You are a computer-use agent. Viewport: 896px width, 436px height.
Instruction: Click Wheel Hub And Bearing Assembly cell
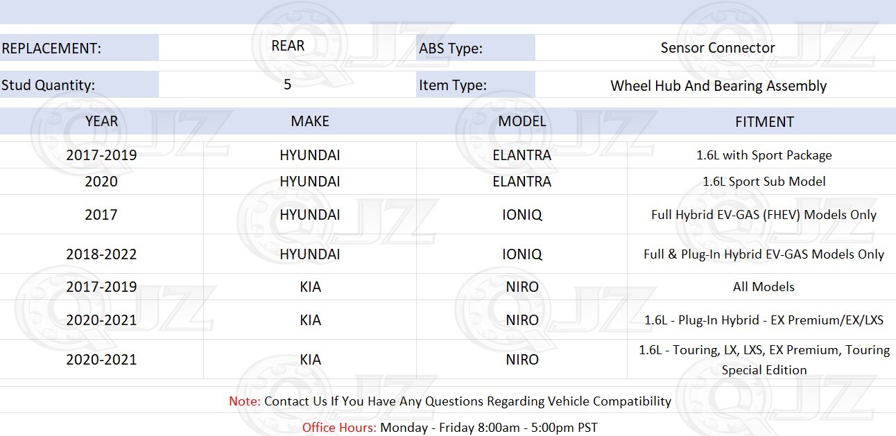point(718,86)
